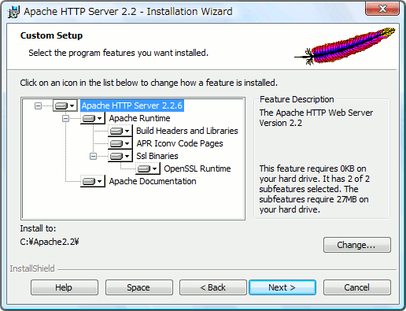The image size is (406, 311).
Task: Click the drive icon beside Apache Runtime
Action: coord(92,118)
